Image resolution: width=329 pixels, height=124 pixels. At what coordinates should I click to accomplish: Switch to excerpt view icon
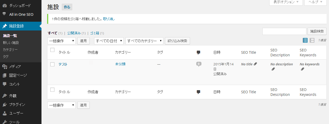tap(312, 40)
